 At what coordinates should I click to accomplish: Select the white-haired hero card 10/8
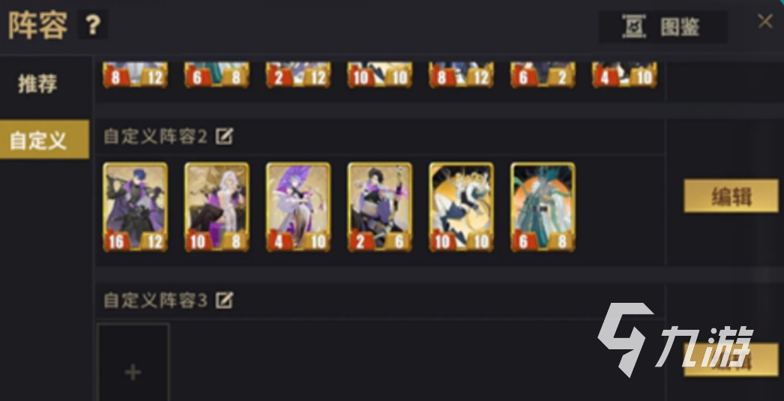coord(217,207)
